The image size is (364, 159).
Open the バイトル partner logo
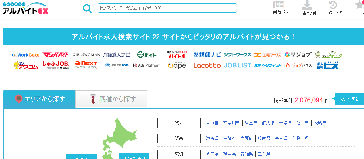pyautogui.click(x=177, y=54)
